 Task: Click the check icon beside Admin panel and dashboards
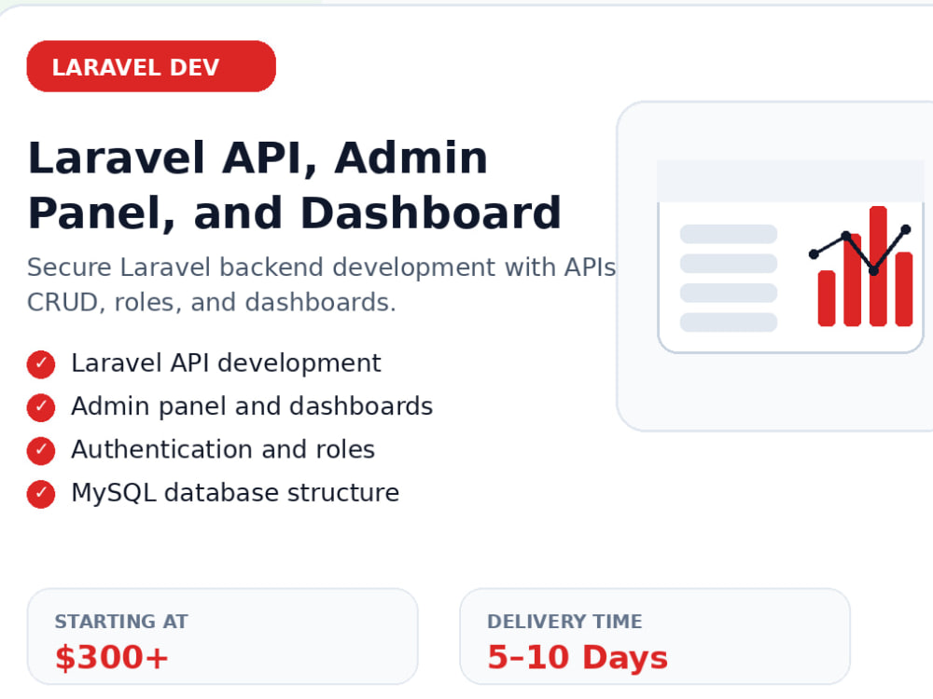[41, 408]
